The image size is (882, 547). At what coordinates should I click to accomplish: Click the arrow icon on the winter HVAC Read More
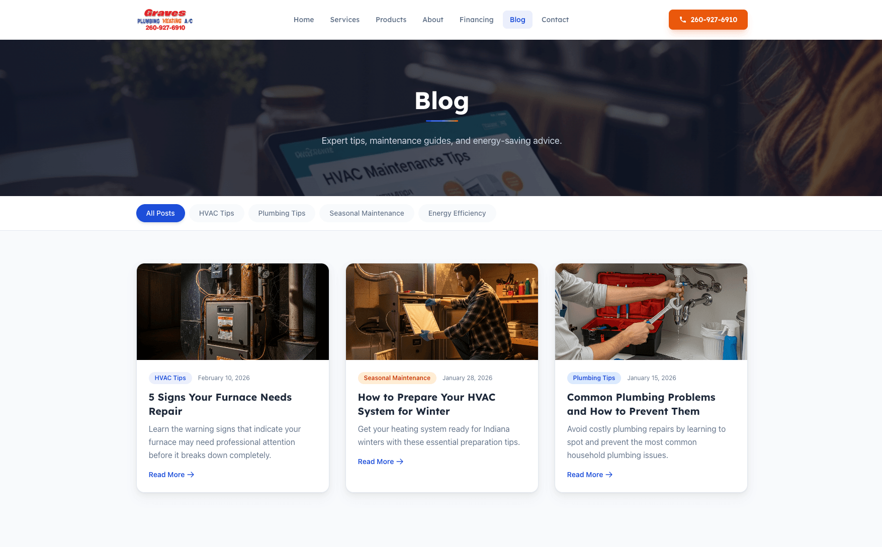point(400,462)
